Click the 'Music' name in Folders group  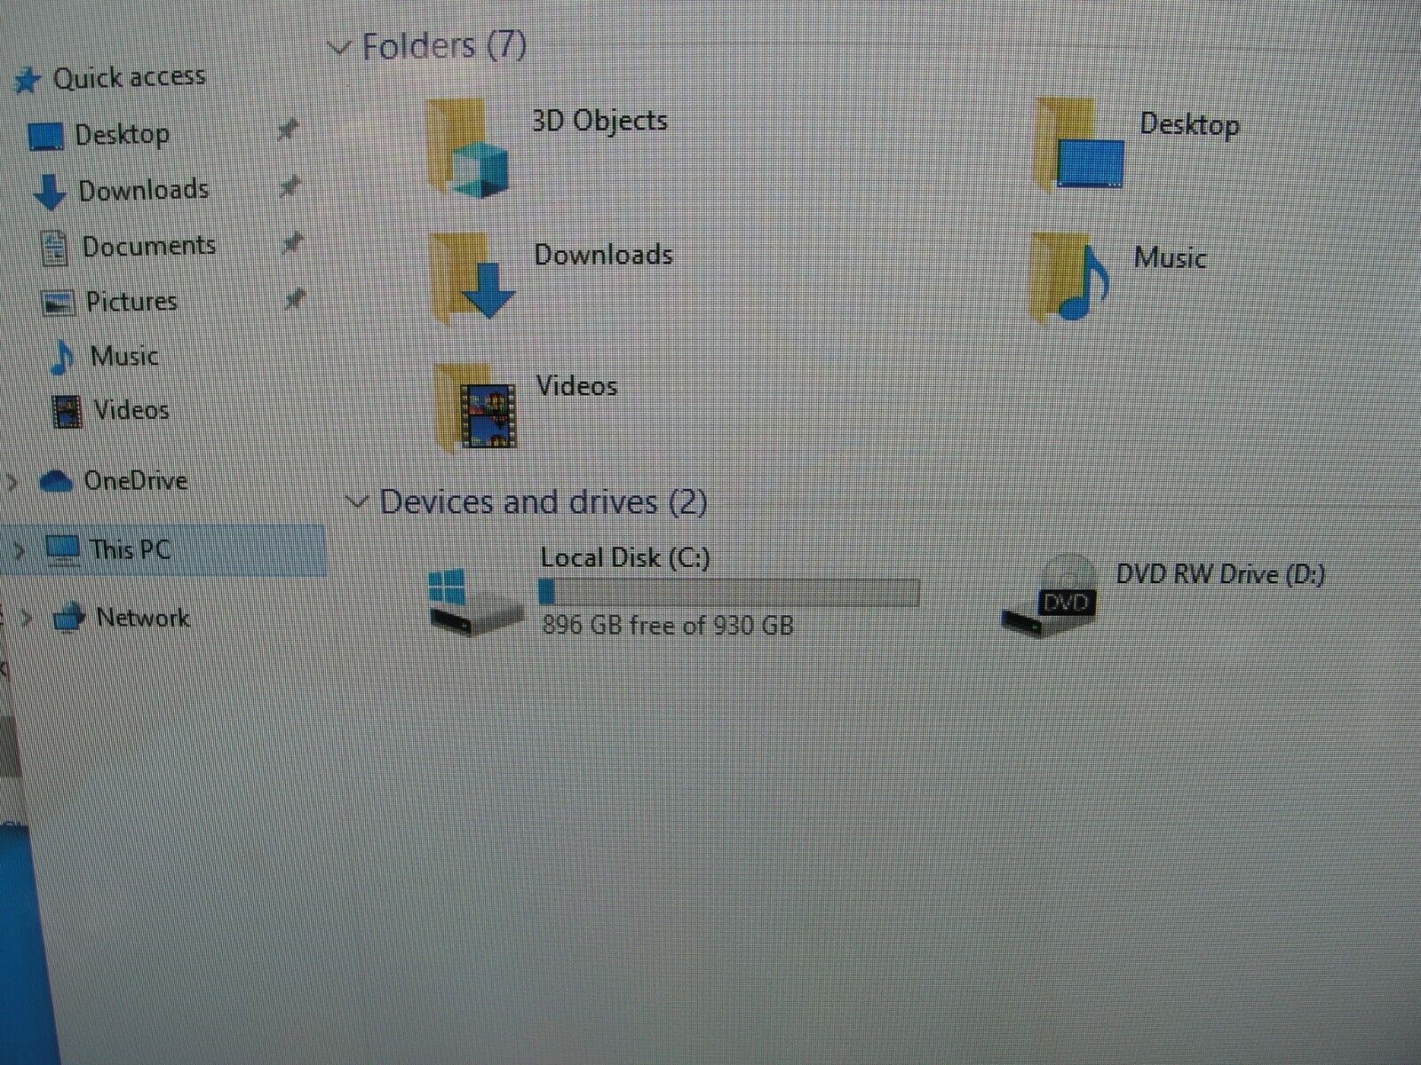click(1170, 258)
